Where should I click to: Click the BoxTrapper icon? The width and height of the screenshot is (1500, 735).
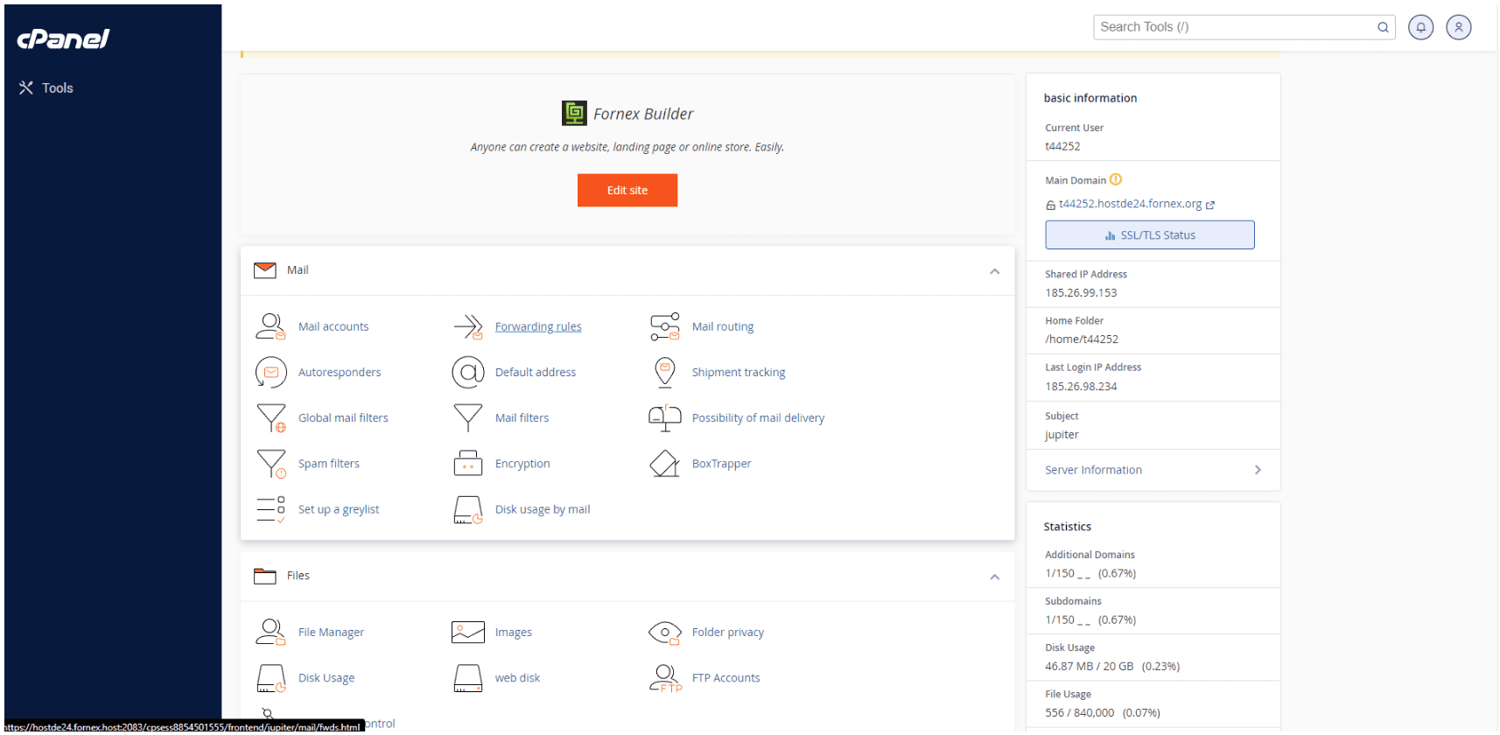(x=665, y=464)
